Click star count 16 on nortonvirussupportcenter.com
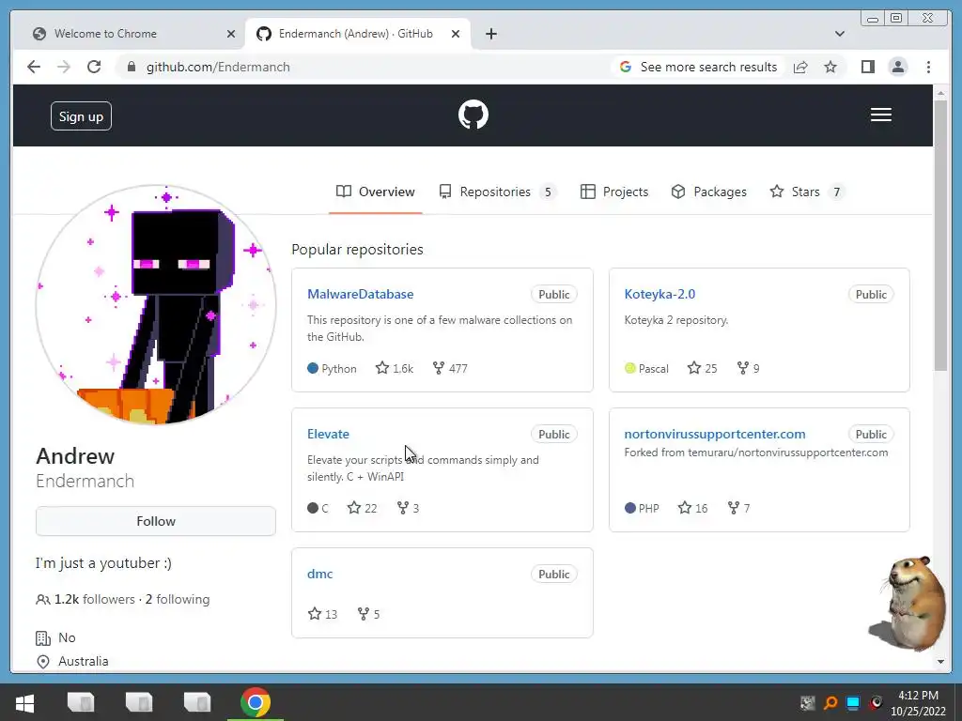Viewport: 962px width, 721px height. pyautogui.click(x=692, y=508)
